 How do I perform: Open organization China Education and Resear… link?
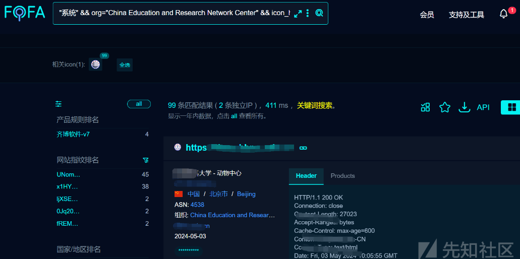coord(233,215)
